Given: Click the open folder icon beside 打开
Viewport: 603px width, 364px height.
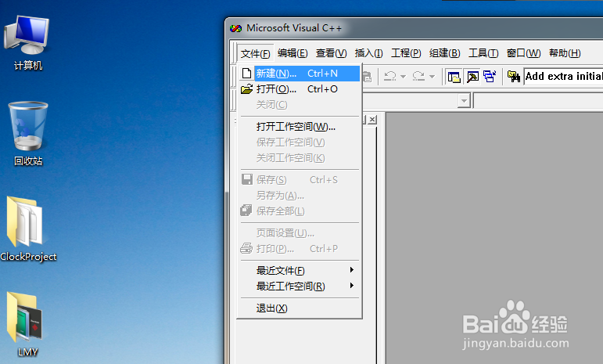Looking at the screenshot, I should point(246,89).
